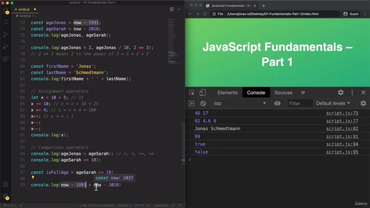Clear the console
Image resolution: width=370 pixels, height=208 pixels.
tap(203, 103)
